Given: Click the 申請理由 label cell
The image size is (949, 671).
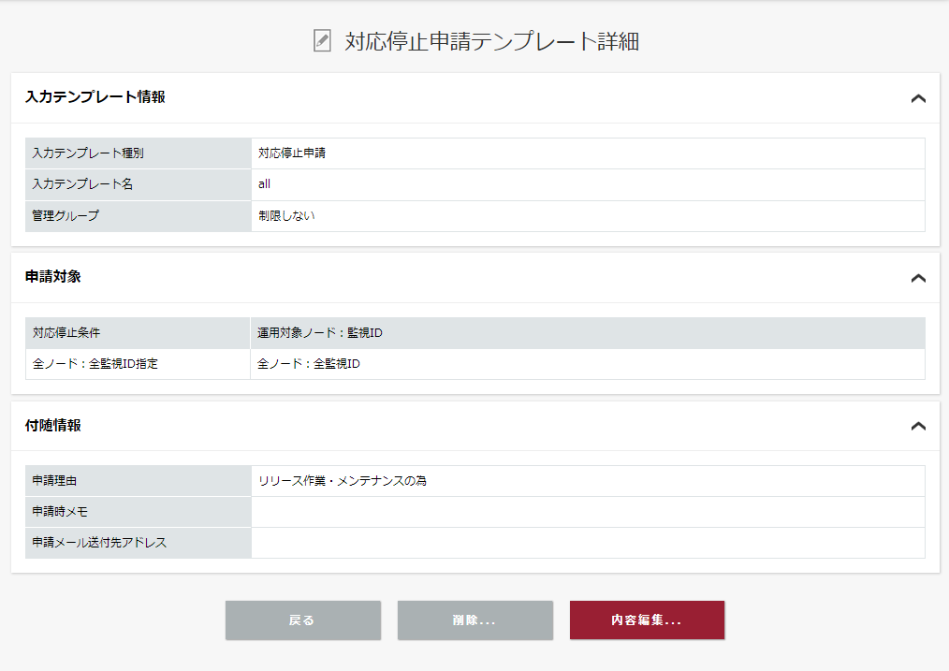Looking at the screenshot, I should click(138, 481).
